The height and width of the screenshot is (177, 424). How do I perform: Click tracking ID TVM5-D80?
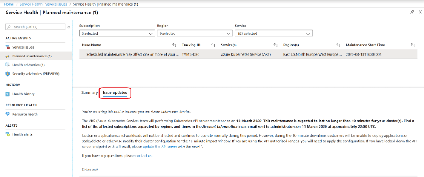coord(191,54)
